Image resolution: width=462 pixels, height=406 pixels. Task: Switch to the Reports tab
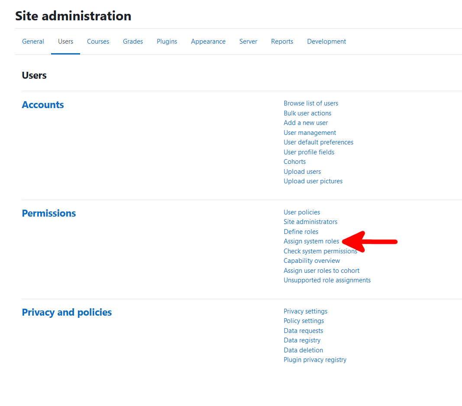pos(282,41)
